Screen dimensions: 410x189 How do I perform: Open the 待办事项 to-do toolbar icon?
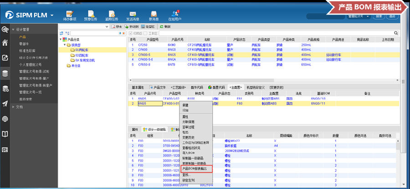click(70, 15)
